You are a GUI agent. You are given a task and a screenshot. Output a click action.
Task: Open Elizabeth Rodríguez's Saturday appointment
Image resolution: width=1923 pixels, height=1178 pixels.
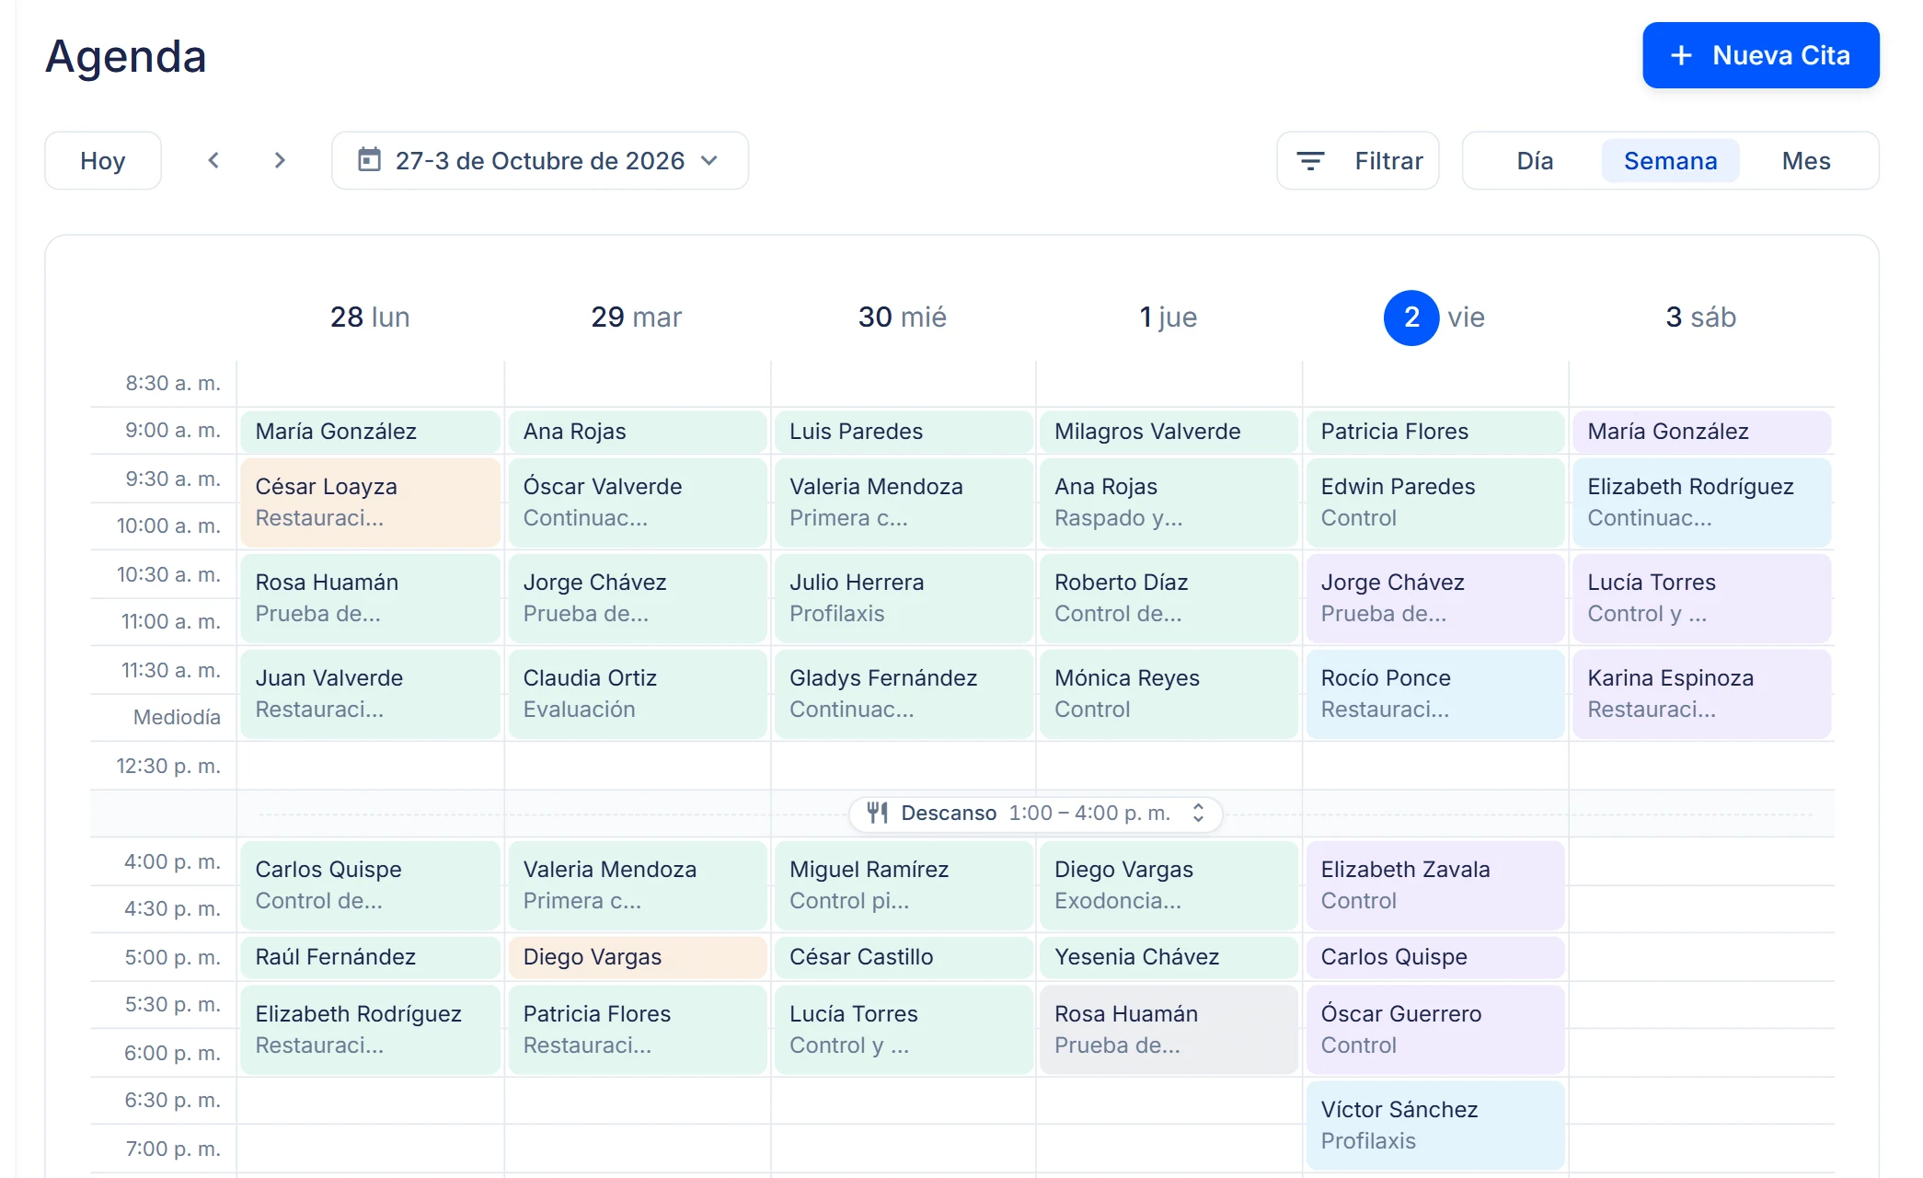[1702, 502]
